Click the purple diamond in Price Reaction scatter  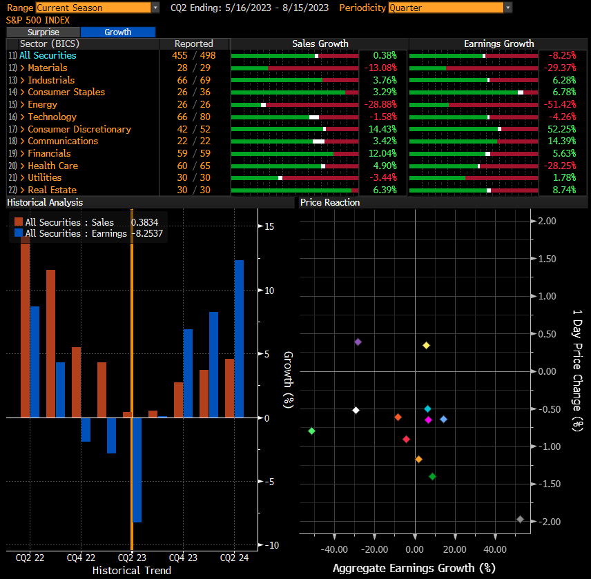(358, 342)
